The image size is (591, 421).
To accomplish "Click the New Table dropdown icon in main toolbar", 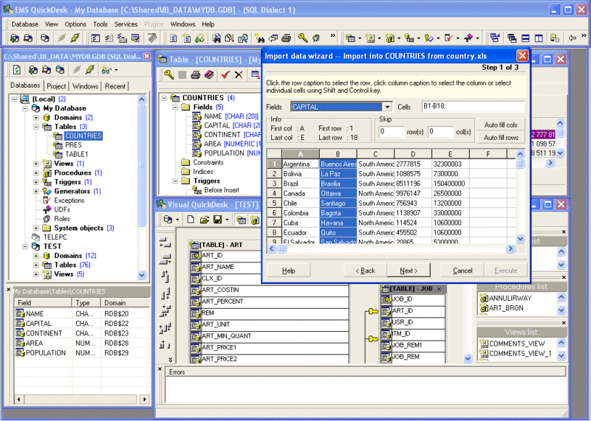I will pos(350,38).
